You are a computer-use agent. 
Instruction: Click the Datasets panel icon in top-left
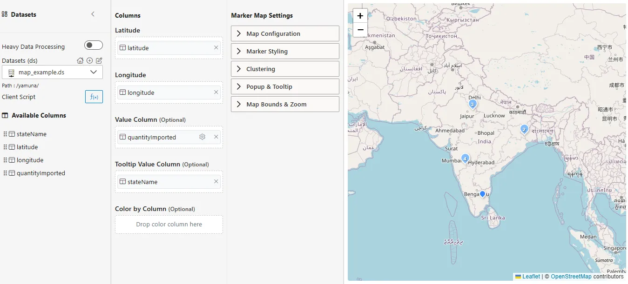point(5,14)
